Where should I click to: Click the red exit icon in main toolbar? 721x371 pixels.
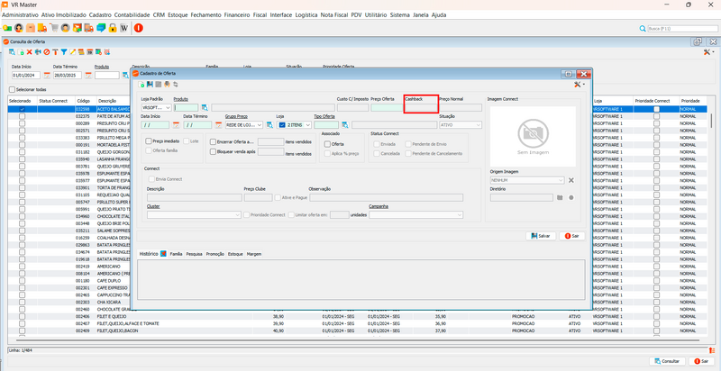[139, 28]
